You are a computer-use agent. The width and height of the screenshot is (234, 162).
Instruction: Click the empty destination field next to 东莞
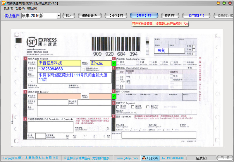tap(177, 50)
